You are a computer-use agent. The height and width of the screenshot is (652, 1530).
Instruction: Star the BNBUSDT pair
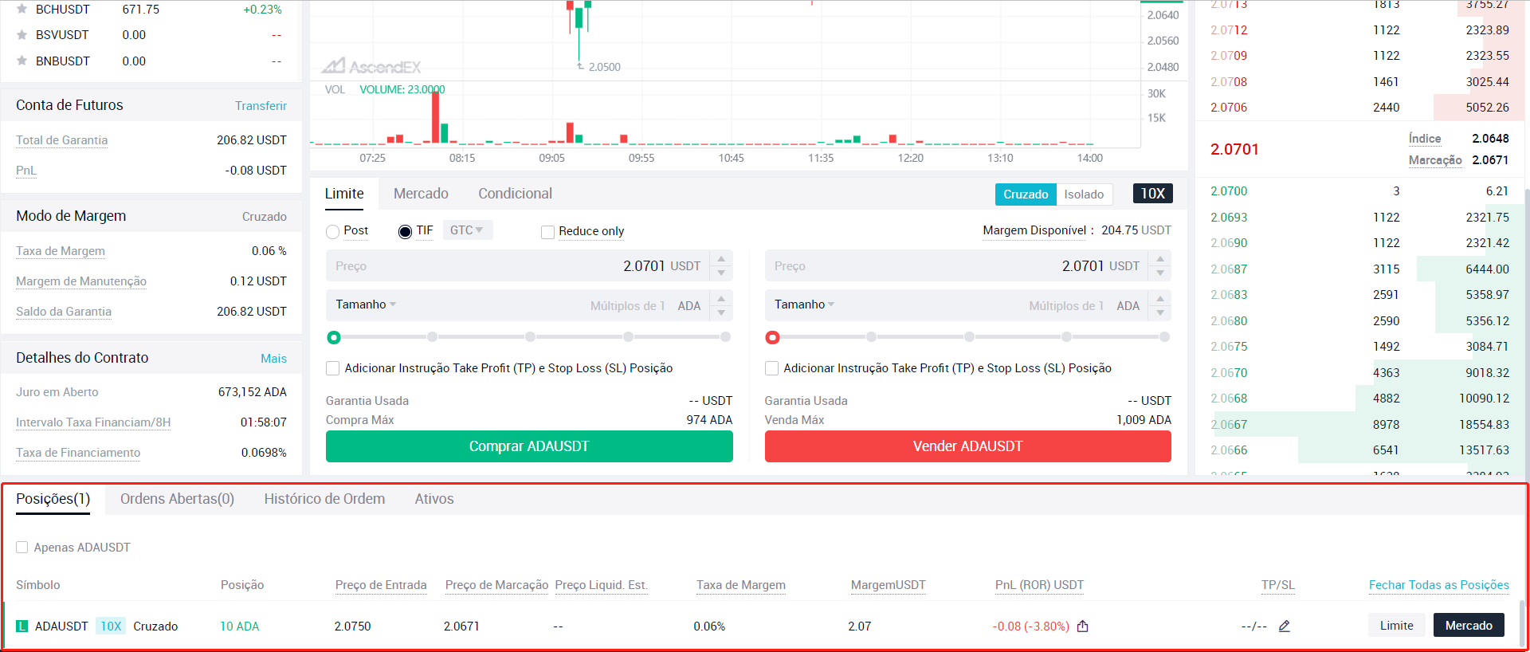click(22, 61)
